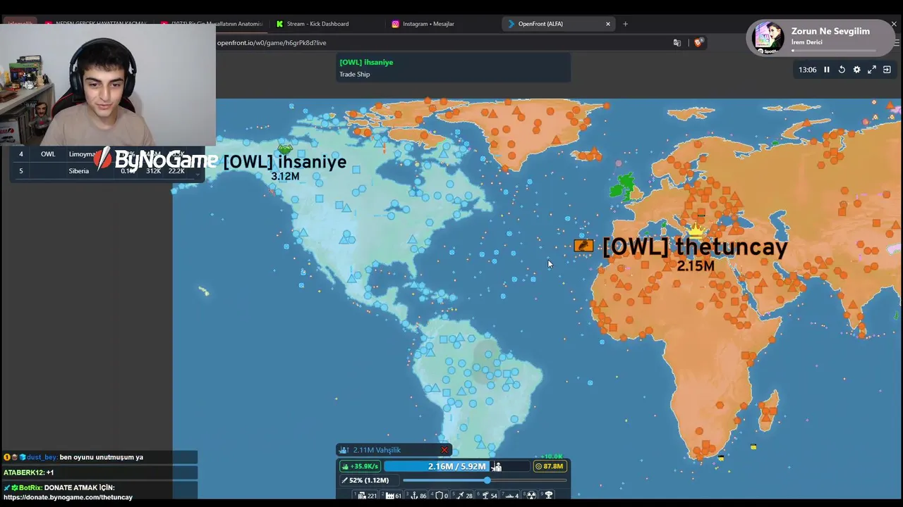Click the gold amount 87.8M
Screen dimensions: 903x507
[550, 466]
